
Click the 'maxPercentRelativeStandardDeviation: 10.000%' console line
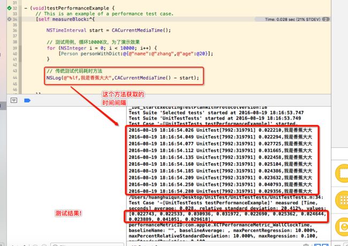pos(223,236)
